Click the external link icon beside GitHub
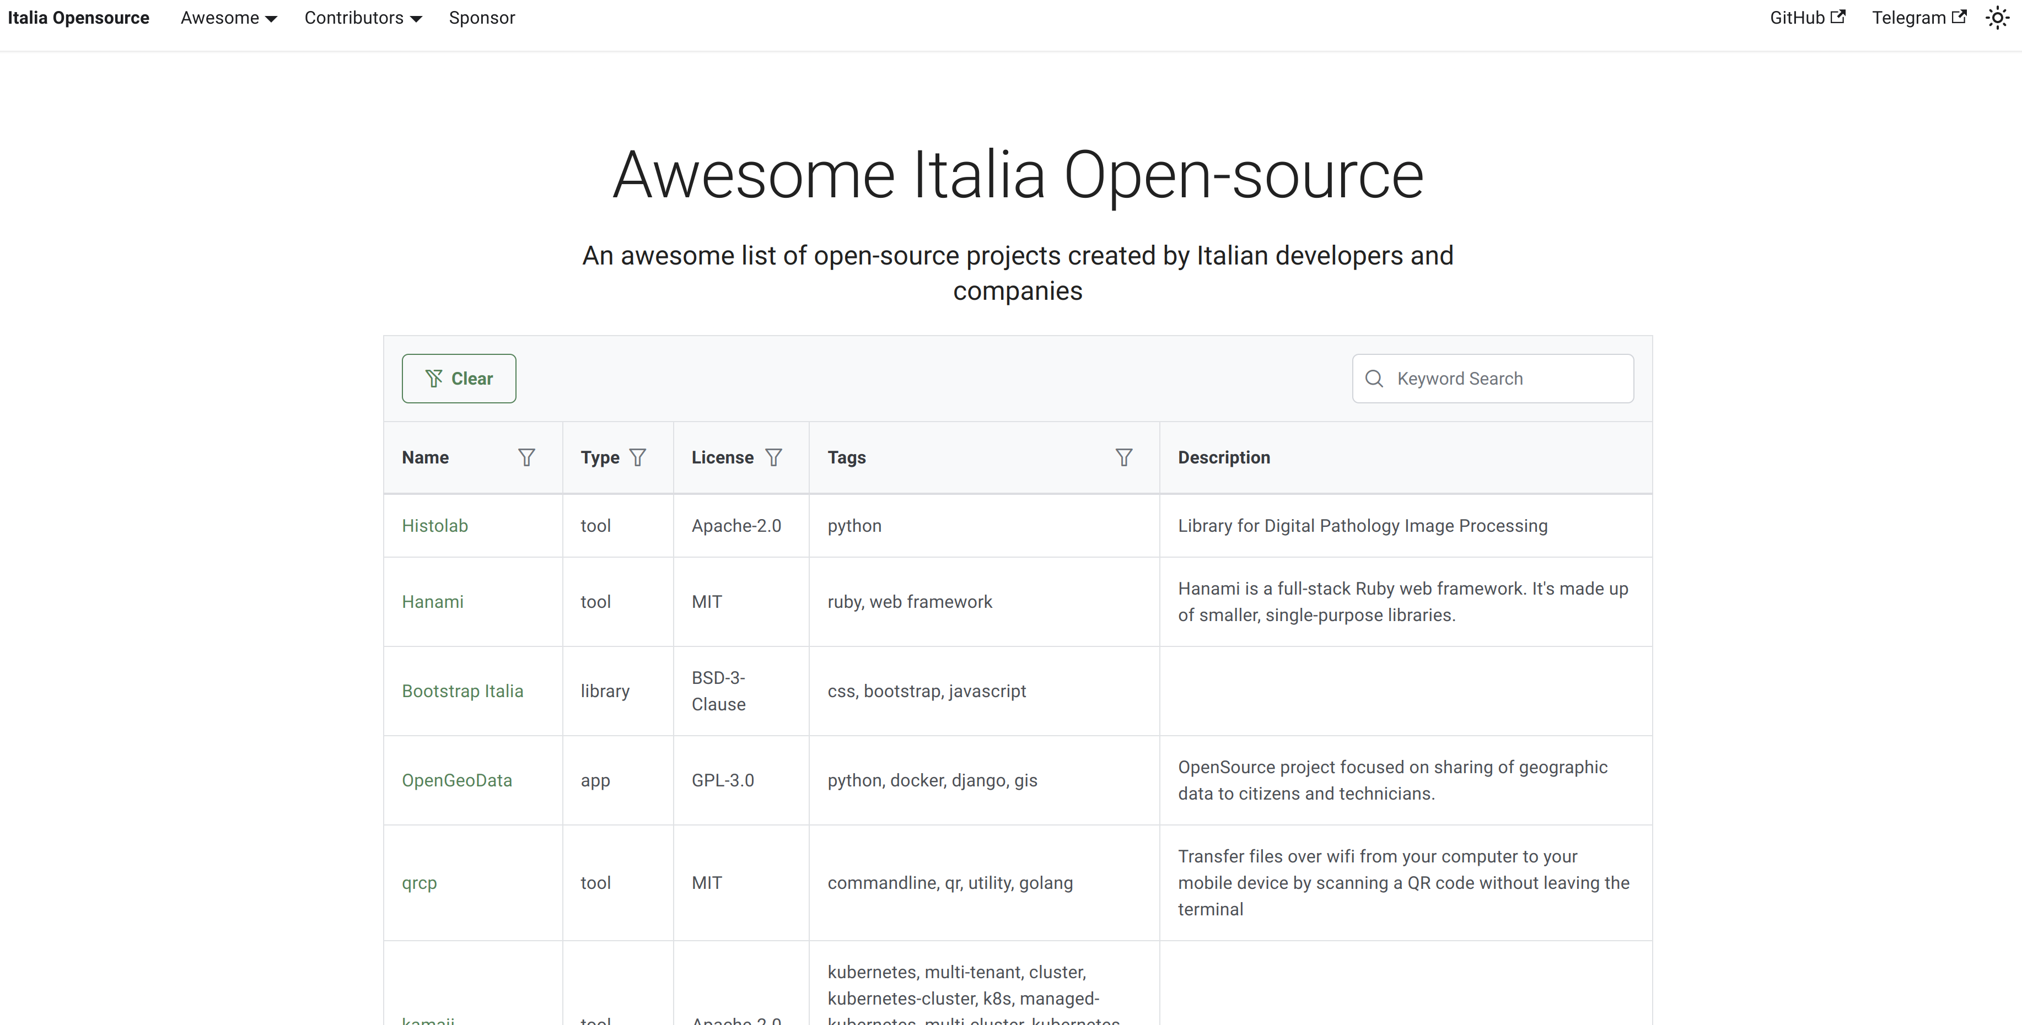 point(1837,17)
